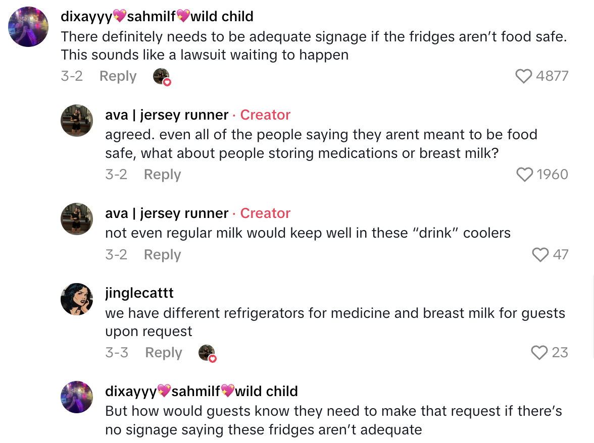Reply to ava's drink coolers comment
Screen dimensions: 594x443
click(x=162, y=254)
